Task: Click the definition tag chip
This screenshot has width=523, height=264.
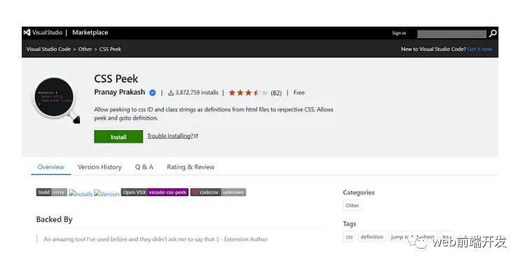Action: pos(372,237)
